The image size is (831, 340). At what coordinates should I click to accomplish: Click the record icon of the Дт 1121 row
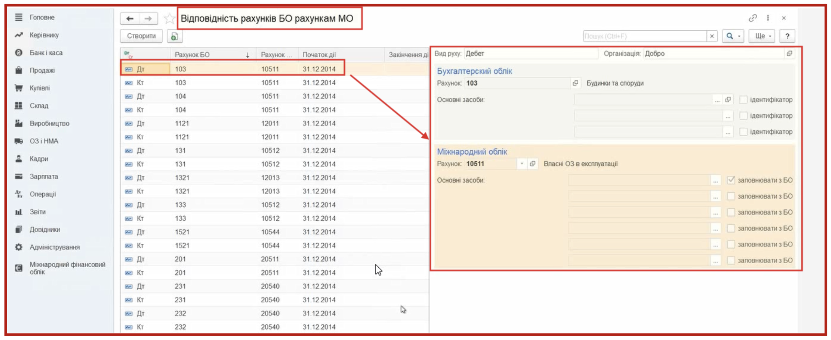click(x=129, y=124)
